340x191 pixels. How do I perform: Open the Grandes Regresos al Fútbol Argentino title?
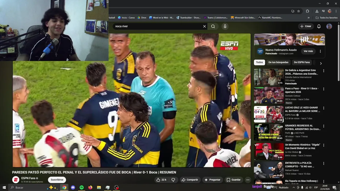click(x=303, y=127)
